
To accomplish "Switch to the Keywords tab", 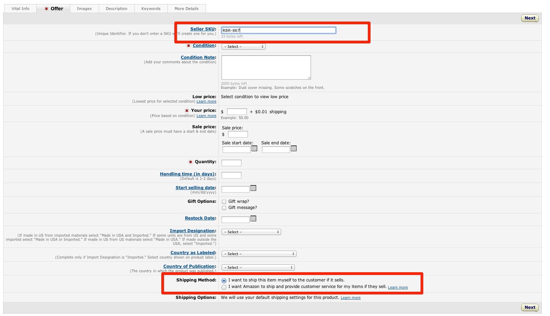I will point(151,9).
